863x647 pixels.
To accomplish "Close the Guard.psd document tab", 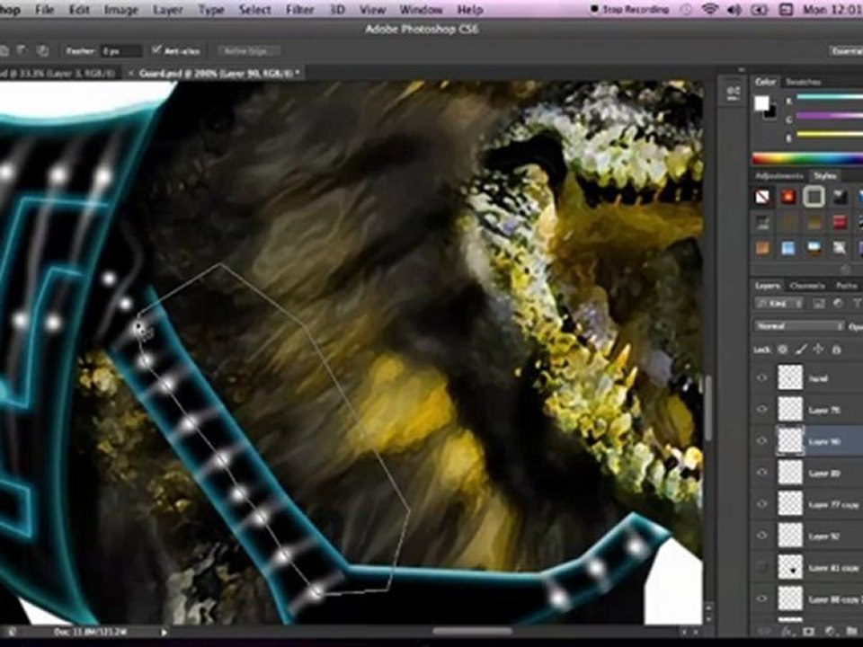I will pos(130,73).
